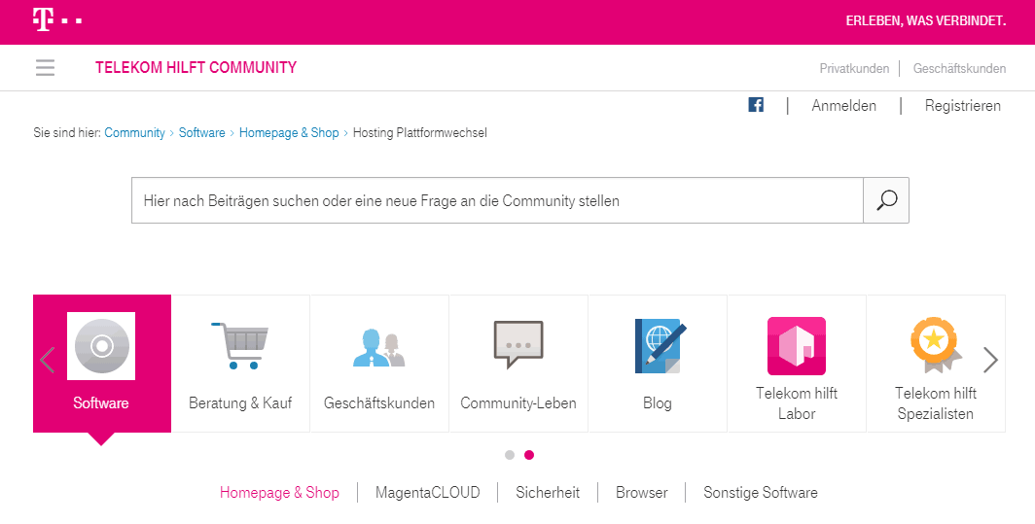This screenshot has width=1035, height=524.
Task: Open the Browser subcategory
Action: click(642, 492)
